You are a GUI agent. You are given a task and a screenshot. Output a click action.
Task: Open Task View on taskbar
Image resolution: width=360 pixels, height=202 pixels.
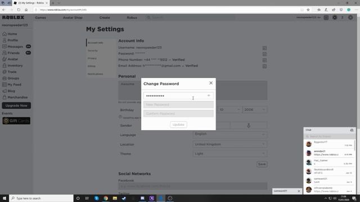point(87,198)
